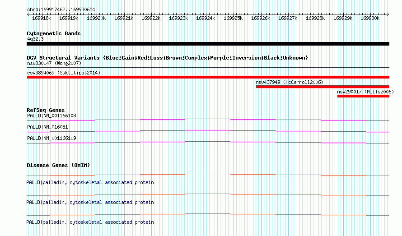Open the nsv830147 (Wong2007) variant label
The height and width of the screenshot is (236, 402).
pyautogui.click(x=54, y=63)
